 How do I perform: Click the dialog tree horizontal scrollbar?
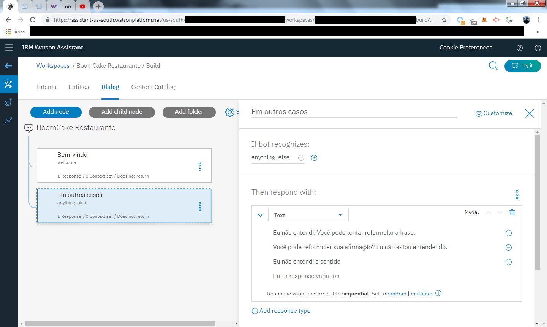click(x=120, y=324)
